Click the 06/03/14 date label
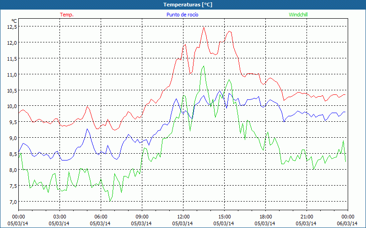 pos(347,223)
